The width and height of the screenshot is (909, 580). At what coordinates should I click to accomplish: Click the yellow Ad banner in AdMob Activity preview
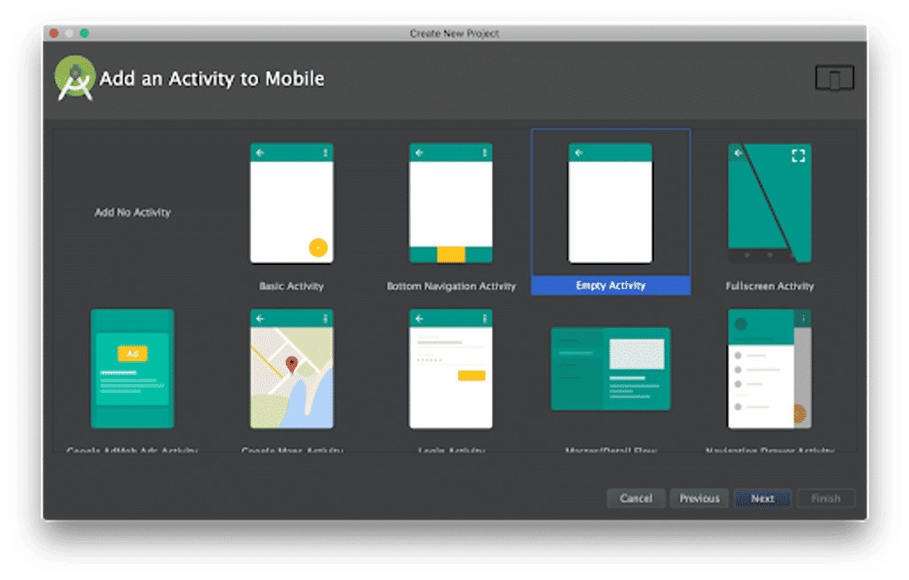[x=131, y=353]
